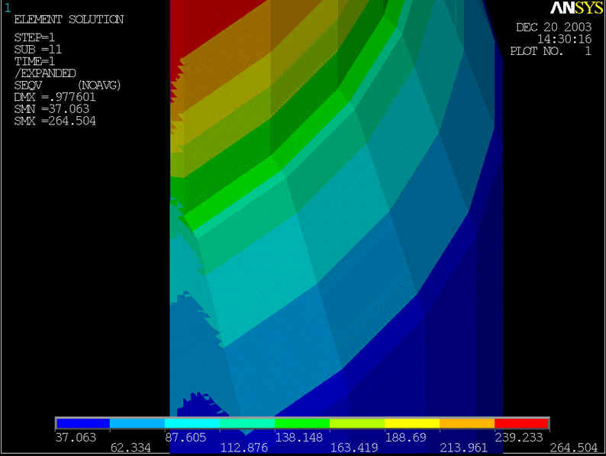Click the legend value 62.334

(x=131, y=448)
